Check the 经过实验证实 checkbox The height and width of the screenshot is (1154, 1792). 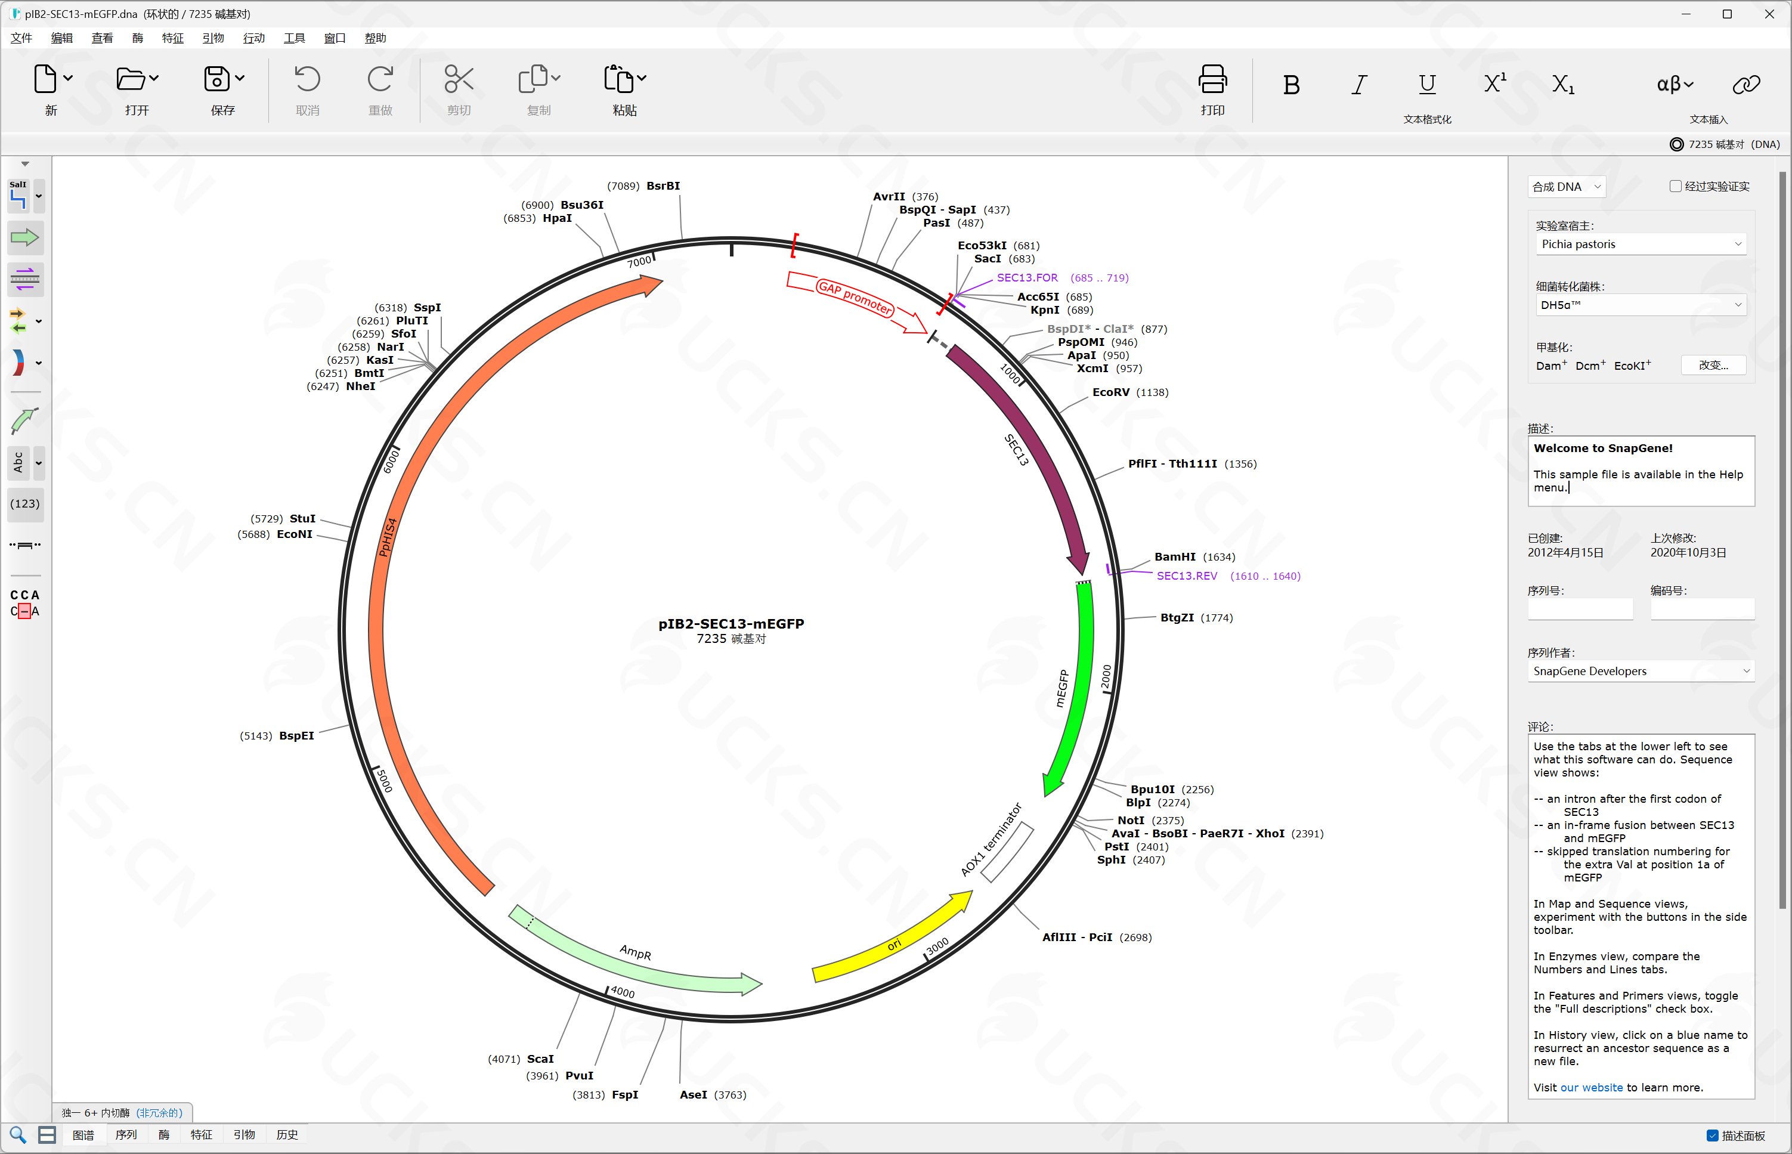[x=1675, y=186]
